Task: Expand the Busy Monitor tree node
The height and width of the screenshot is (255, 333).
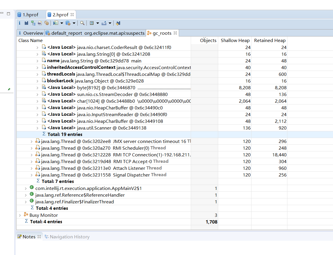Action: coord(20,215)
